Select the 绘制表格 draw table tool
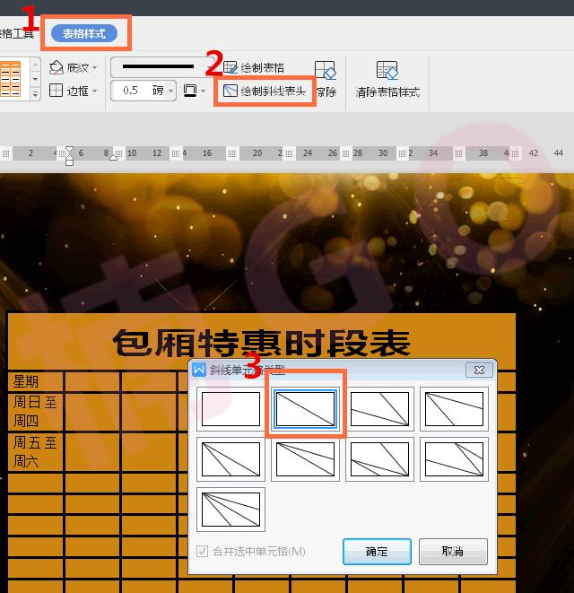Screen dimensions: 574x593 click(x=254, y=67)
